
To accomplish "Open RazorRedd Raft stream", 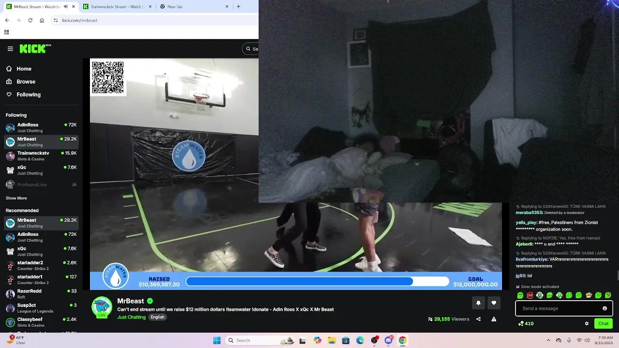I will tap(41, 294).
